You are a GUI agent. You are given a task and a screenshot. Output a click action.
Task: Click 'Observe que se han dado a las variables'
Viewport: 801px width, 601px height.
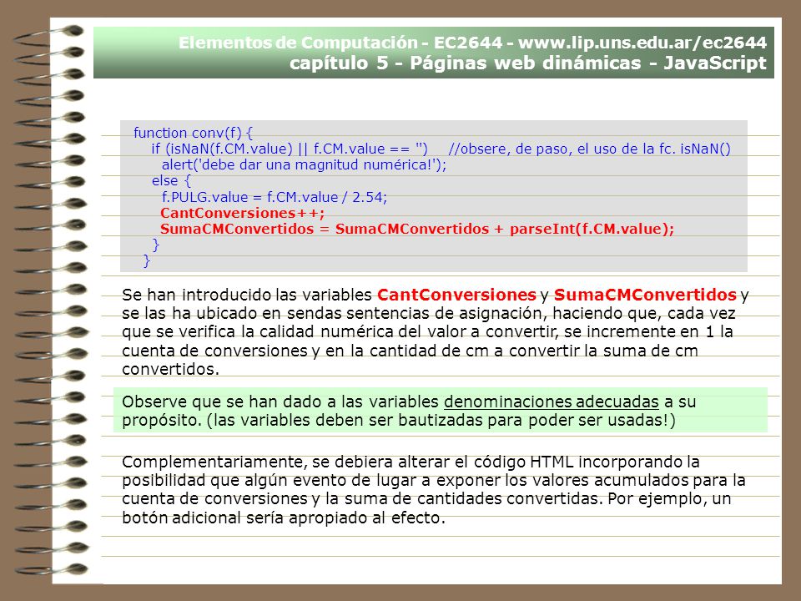pyautogui.click(x=280, y=402)
